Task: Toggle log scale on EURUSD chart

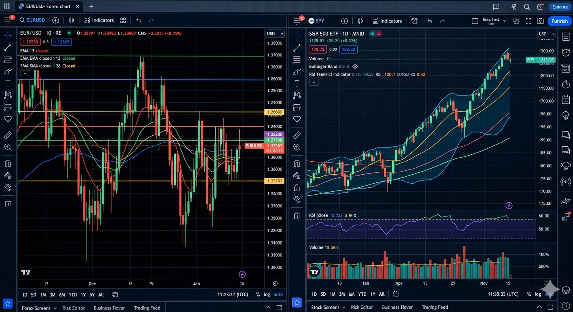Action: tap(267, 295)
